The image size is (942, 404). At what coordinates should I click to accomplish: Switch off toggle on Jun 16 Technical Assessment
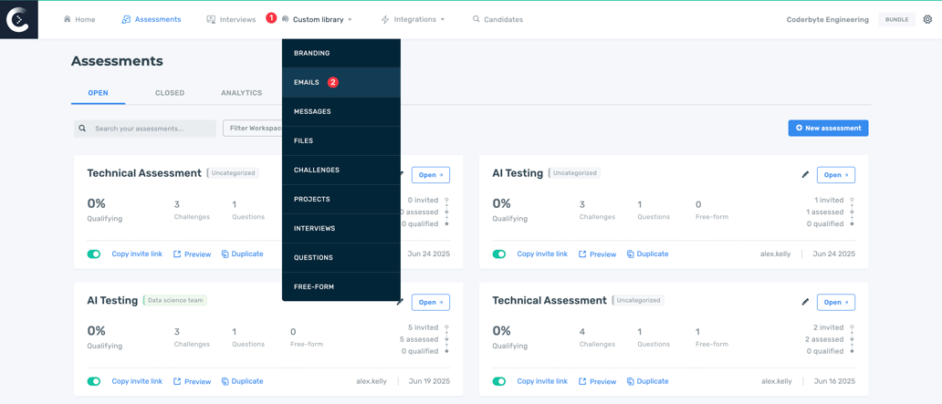click(499, 381)
